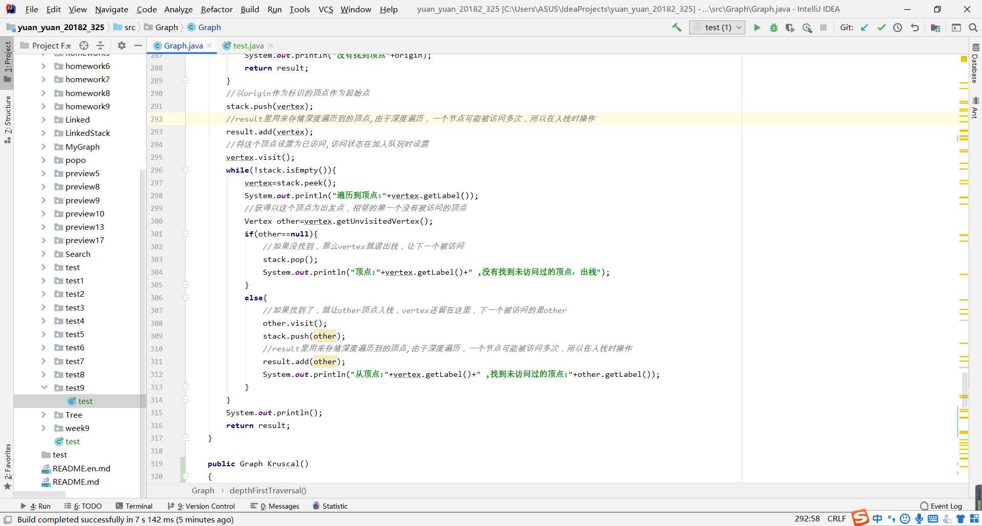This screenshot has width=982, height=526.
Task: Expand the Tree folder
Action: (x=43, y=415)
